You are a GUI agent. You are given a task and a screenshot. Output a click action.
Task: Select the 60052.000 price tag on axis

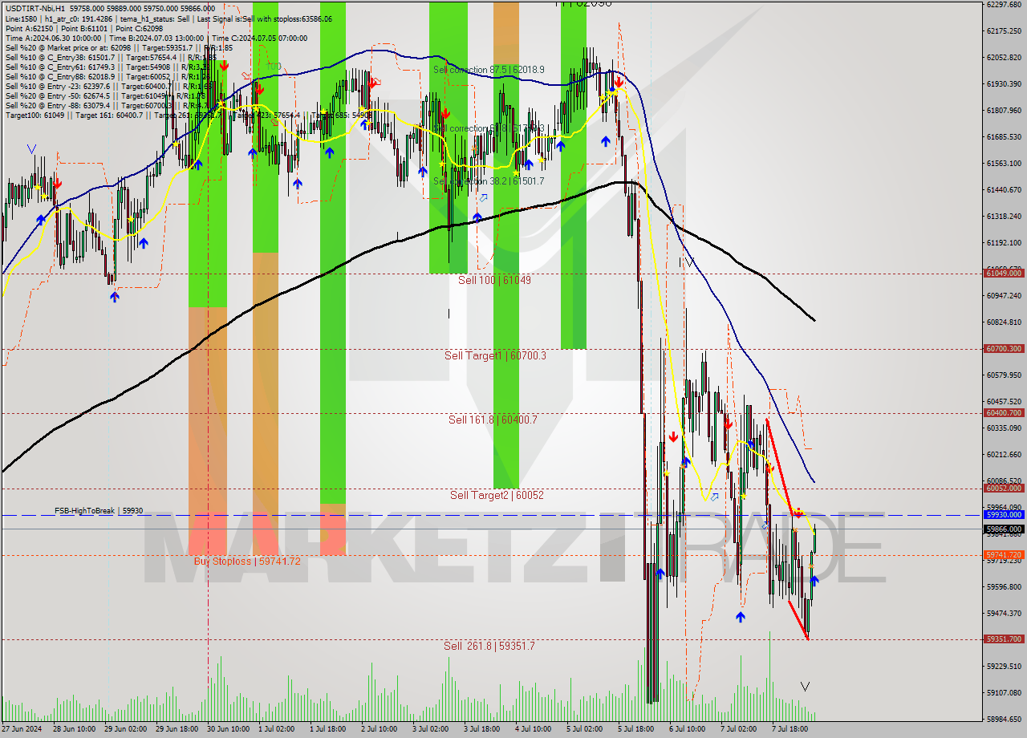(x=1003, y=488)
